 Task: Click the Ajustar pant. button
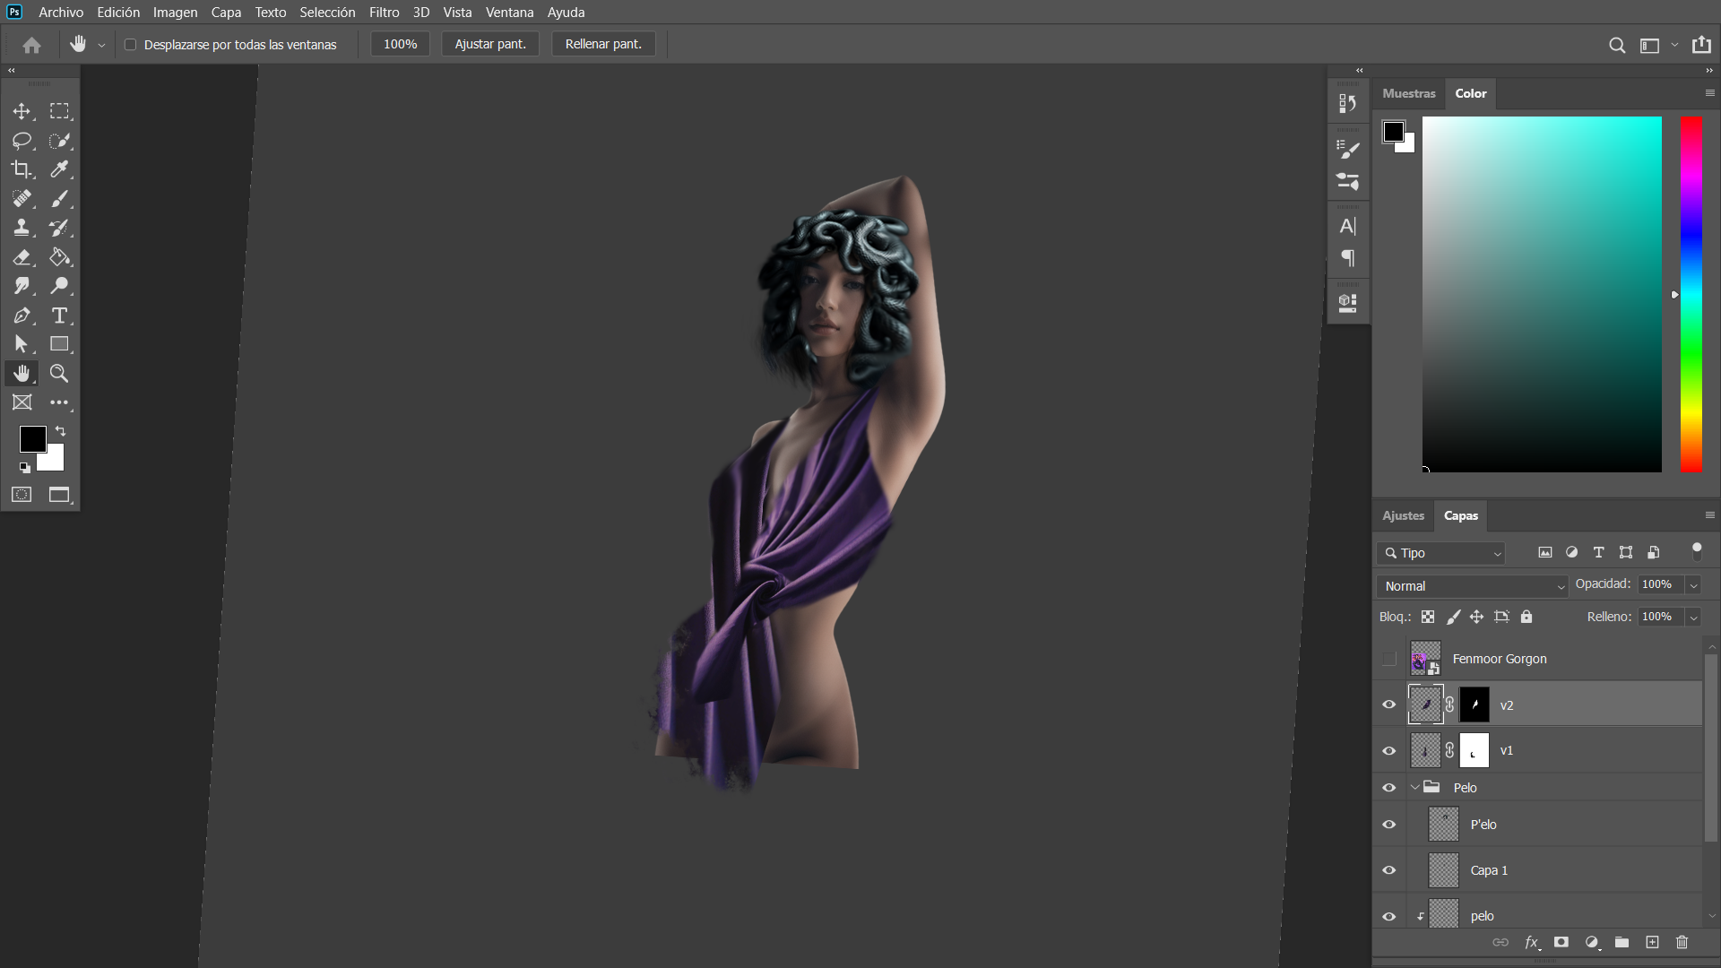(490, 44)
